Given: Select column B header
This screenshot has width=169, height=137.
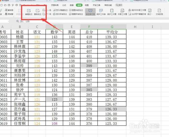Looking at the screenshot, I should 20,27.
